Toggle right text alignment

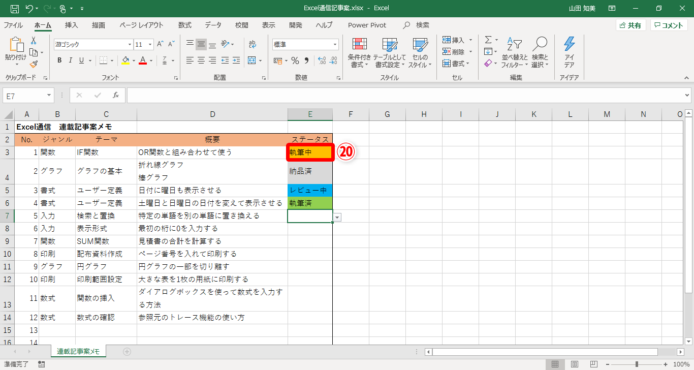click(212, 60)
